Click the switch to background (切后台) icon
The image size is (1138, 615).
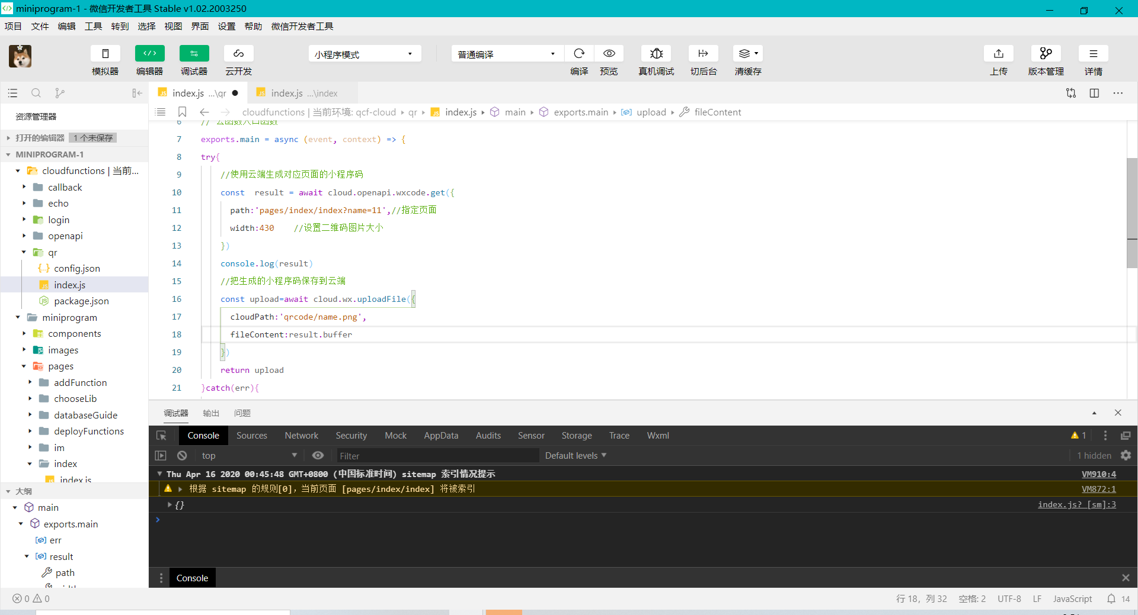coord(704,53)
